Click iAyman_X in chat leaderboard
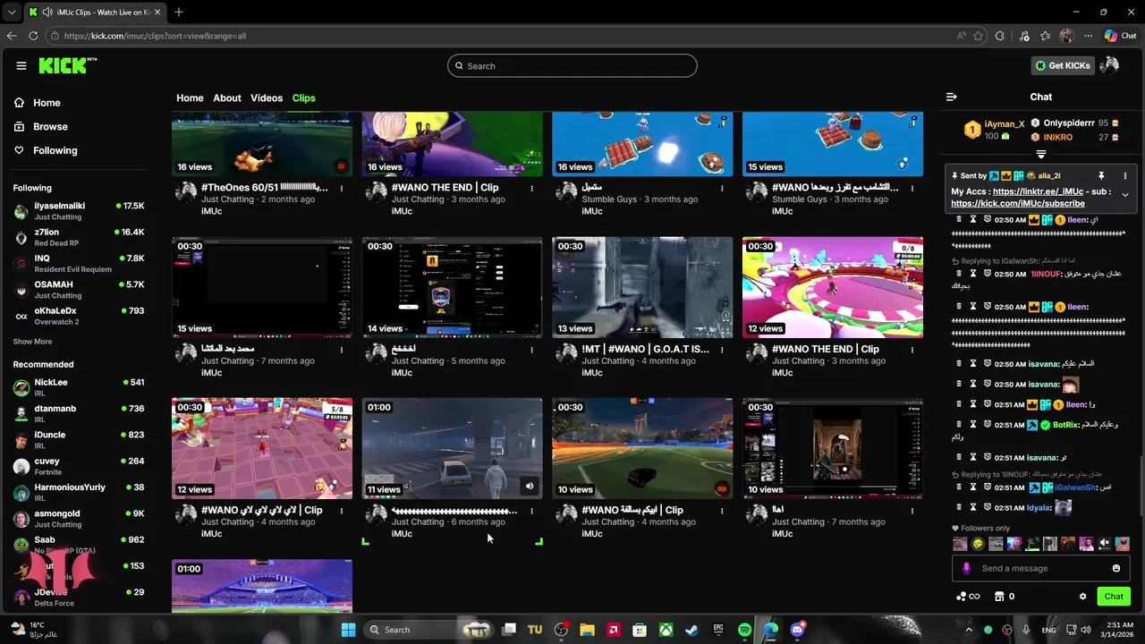The width and height of the screenshot is (1145, 644). (x=1004, y=124)
